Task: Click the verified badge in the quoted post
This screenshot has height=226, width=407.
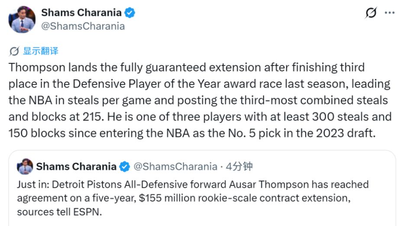Action: click(125, 167)
